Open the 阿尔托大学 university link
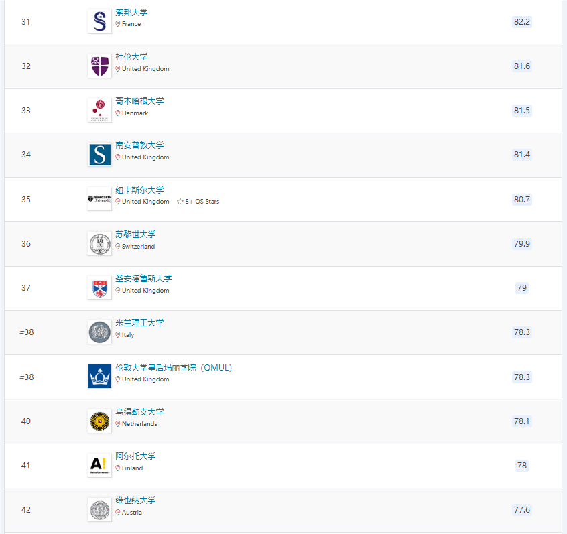 (135, 456)
